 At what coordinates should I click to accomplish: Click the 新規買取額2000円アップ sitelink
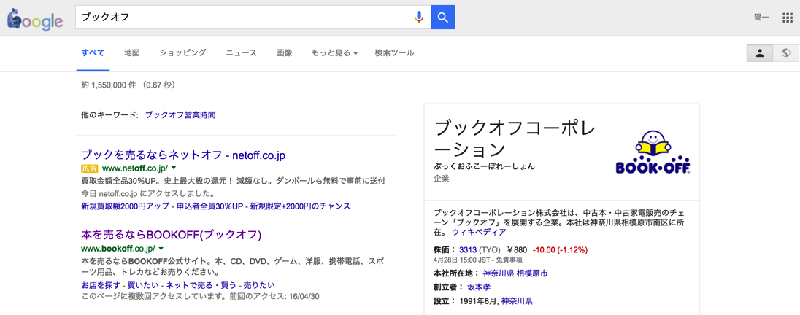pyautogui.click(x=126, y=206)
